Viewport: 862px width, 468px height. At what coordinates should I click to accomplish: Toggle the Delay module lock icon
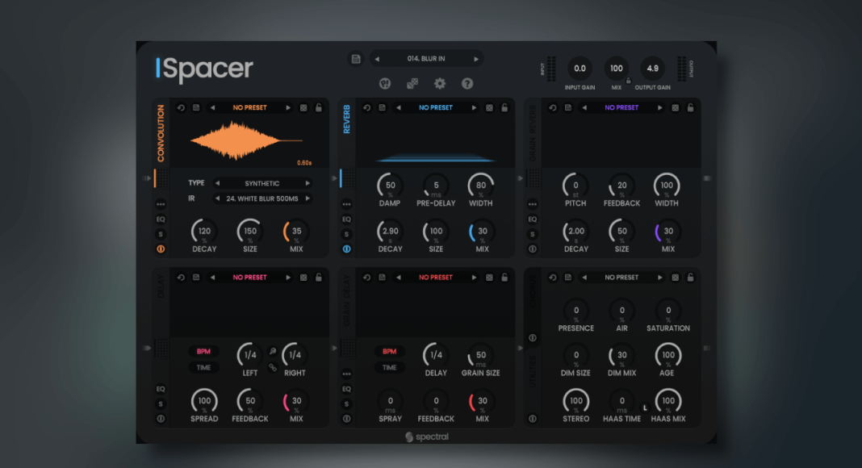pyautogui.click(x=319, y=278)
